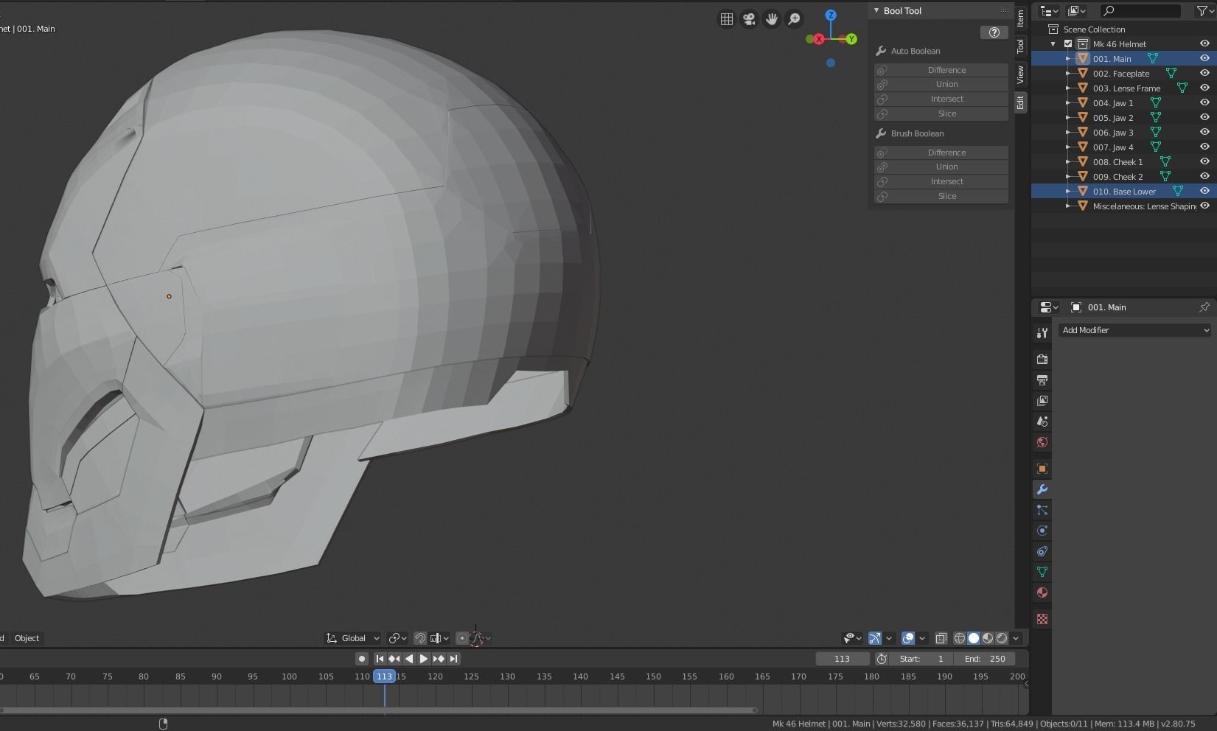The height and width of the screenshot is (731, 1217).
Task: Open the Bool Tool help question icon
Action: (994, 32)
